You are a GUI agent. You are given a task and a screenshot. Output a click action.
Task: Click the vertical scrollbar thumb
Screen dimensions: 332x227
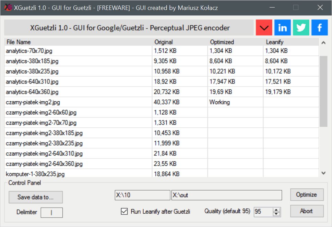coord(323,91)
